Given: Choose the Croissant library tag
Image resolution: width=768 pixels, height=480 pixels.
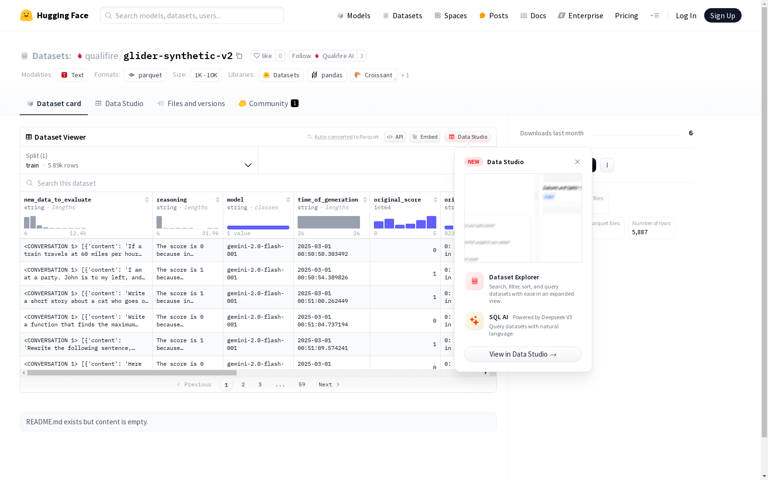Looking at the screenshot, I should (373, 75).
